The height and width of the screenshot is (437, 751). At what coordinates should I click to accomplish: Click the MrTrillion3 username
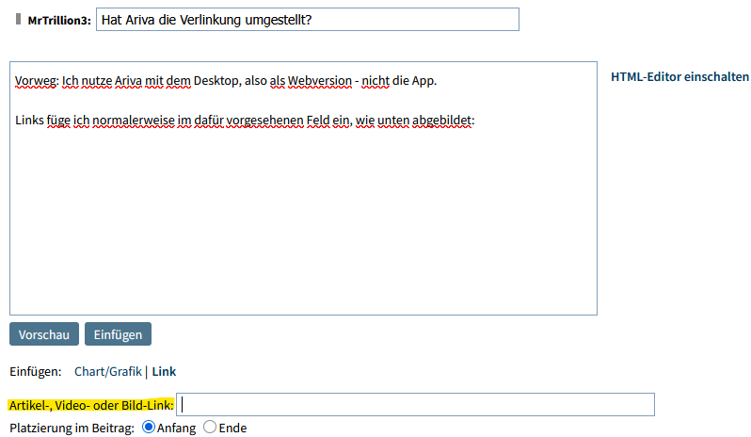click(x=58, y=20)
